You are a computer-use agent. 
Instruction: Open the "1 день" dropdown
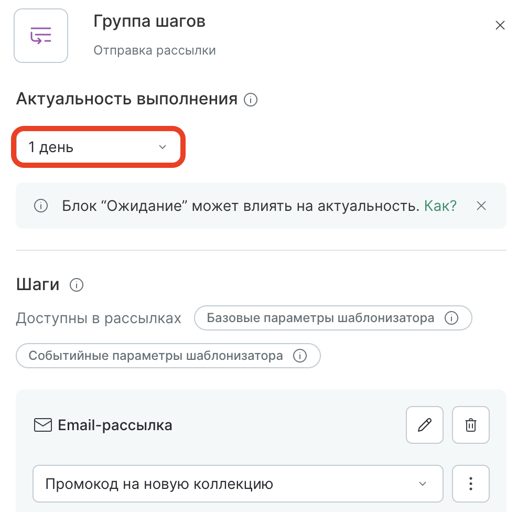(x=99, y=147)
